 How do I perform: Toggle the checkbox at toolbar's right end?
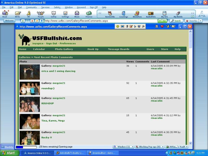[x=192, y=16]
